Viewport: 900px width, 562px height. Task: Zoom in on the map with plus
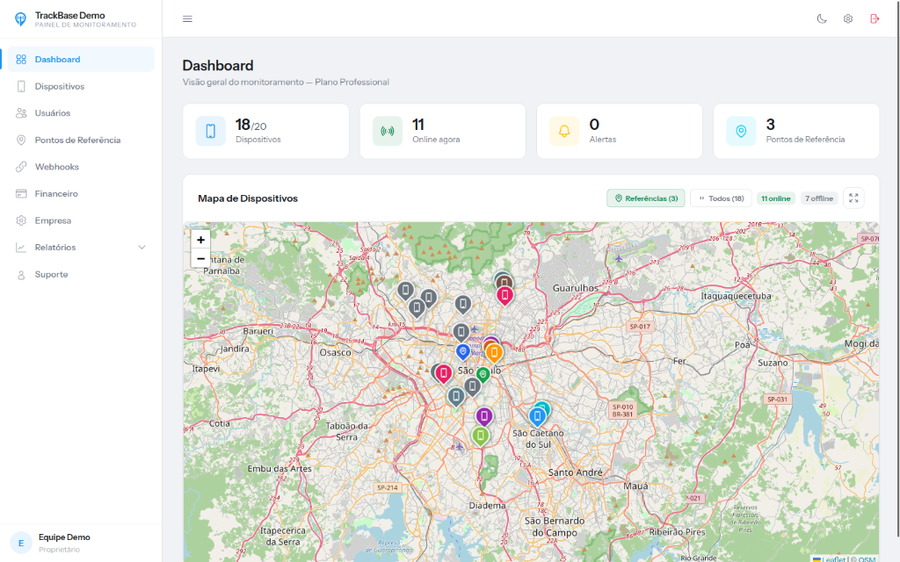click(200, 240)
